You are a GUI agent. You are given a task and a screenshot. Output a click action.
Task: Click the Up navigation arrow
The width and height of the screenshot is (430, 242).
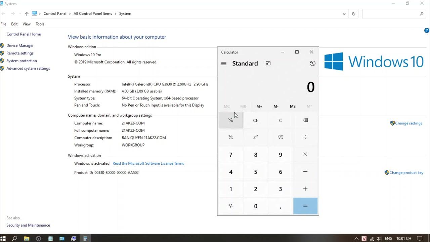coord(27,14)
